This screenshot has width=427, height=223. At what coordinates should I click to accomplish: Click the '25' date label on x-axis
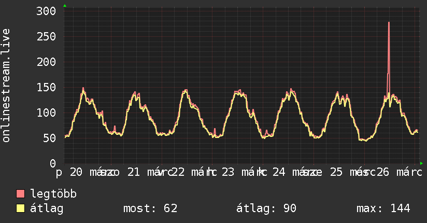point(336,172)
